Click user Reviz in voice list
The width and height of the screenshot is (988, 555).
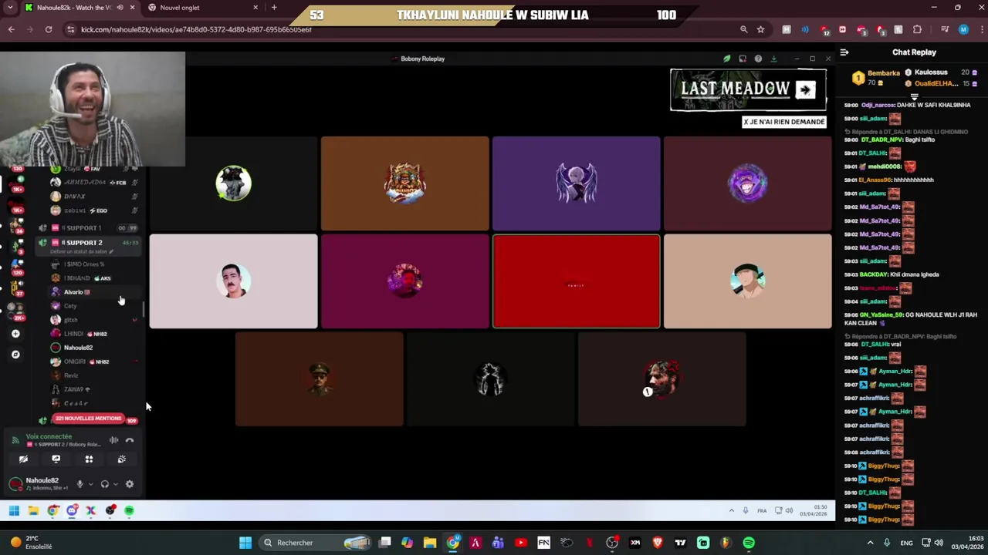point(71,375)
